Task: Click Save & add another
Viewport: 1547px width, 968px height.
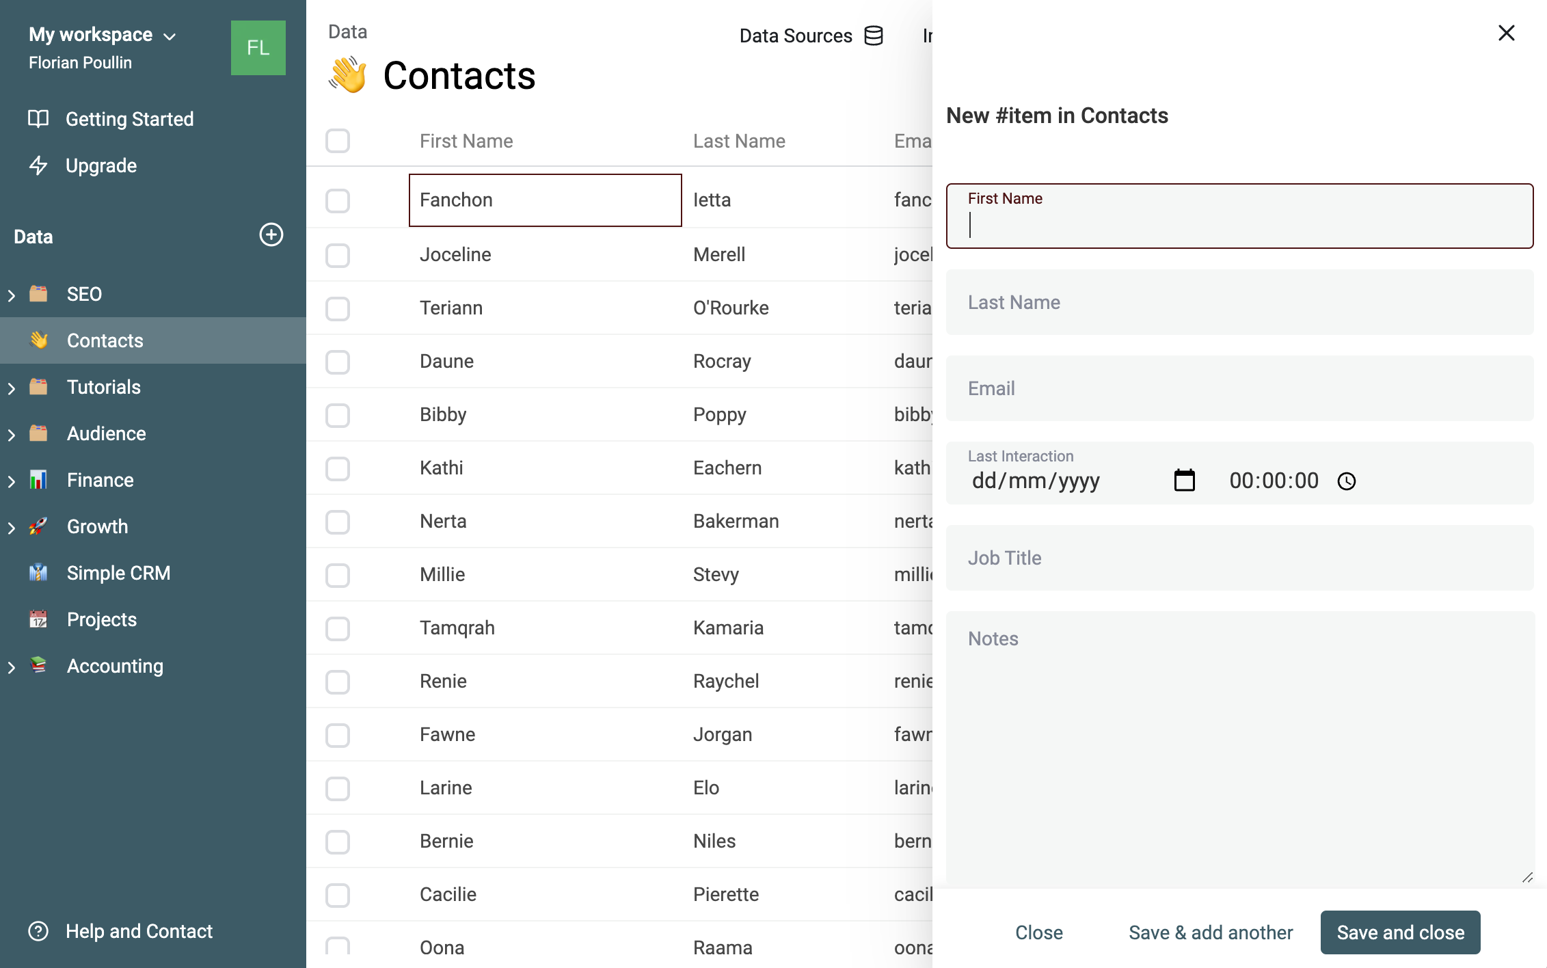Action: click(x=1211, y=932)
